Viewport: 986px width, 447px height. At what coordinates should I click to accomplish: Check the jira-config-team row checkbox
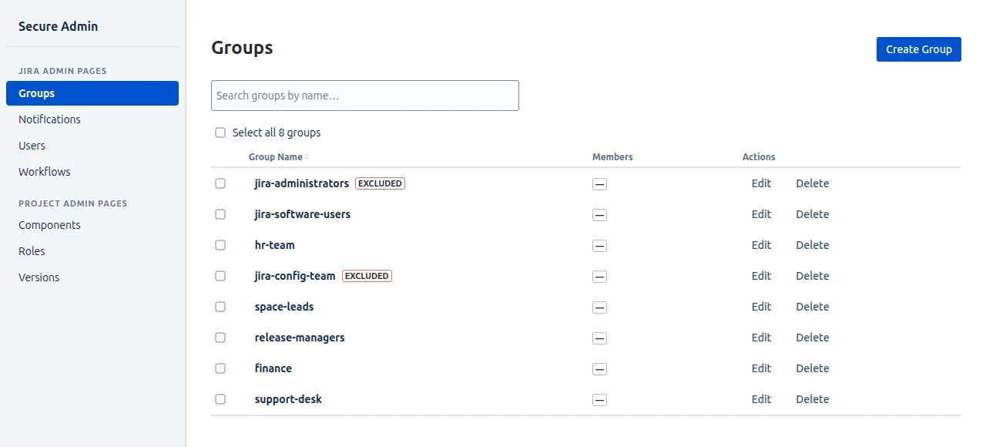(x=220, y=276)
